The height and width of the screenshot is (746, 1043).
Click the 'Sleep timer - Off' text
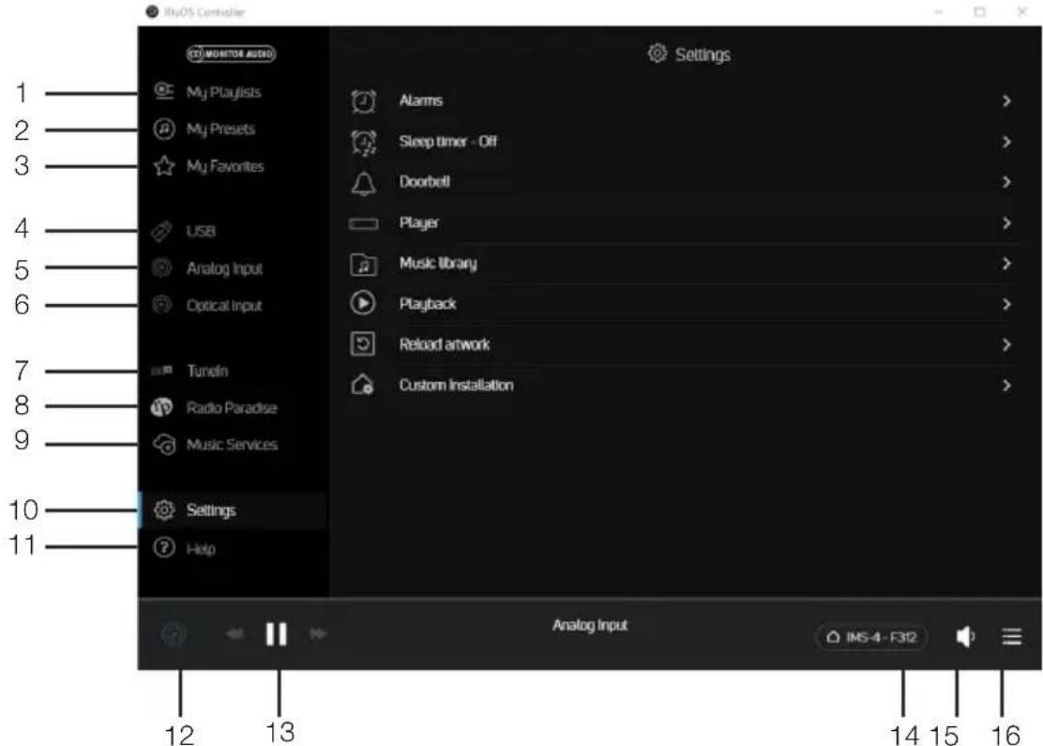click(x=448, y=141)
